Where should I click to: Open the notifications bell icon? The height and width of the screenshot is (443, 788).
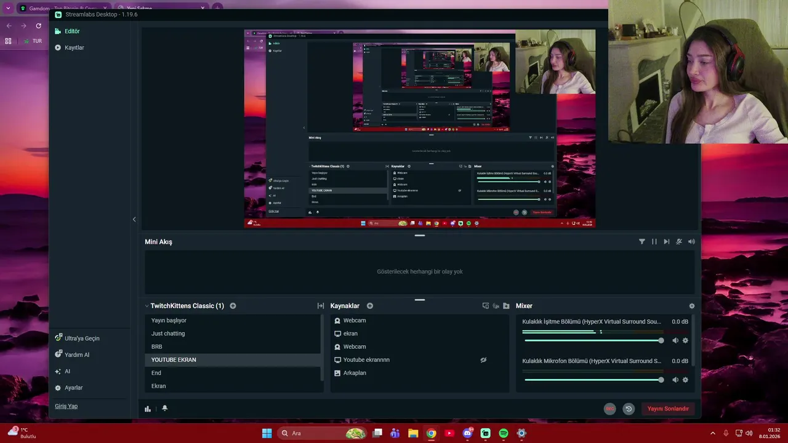[x=164, y=409]
